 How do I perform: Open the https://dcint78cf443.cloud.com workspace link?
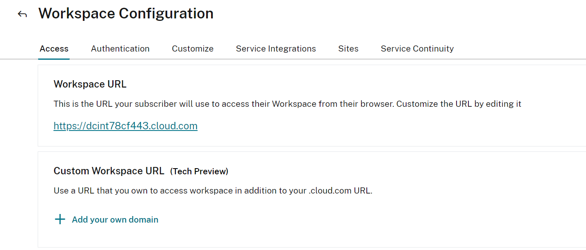coord(125,126)
